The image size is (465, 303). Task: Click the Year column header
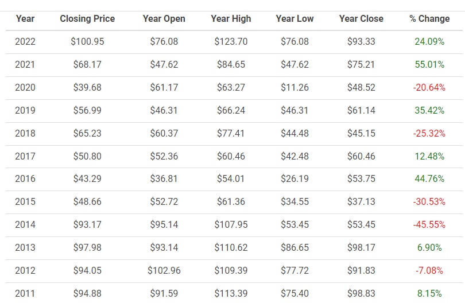coord(25,19)
